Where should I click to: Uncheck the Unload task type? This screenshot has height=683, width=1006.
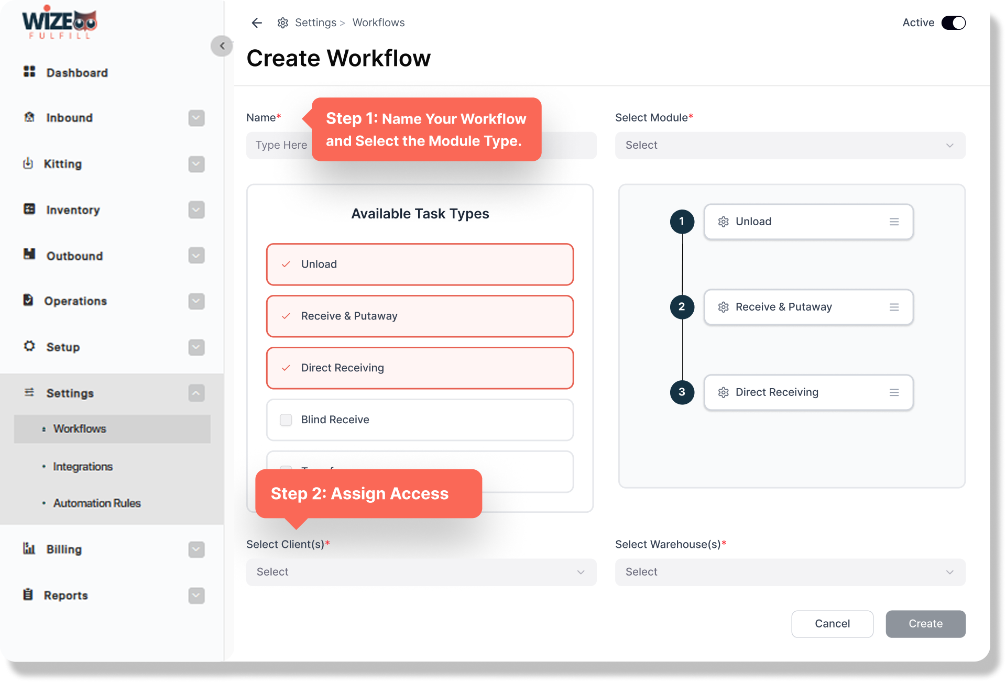tap(286, 265)
